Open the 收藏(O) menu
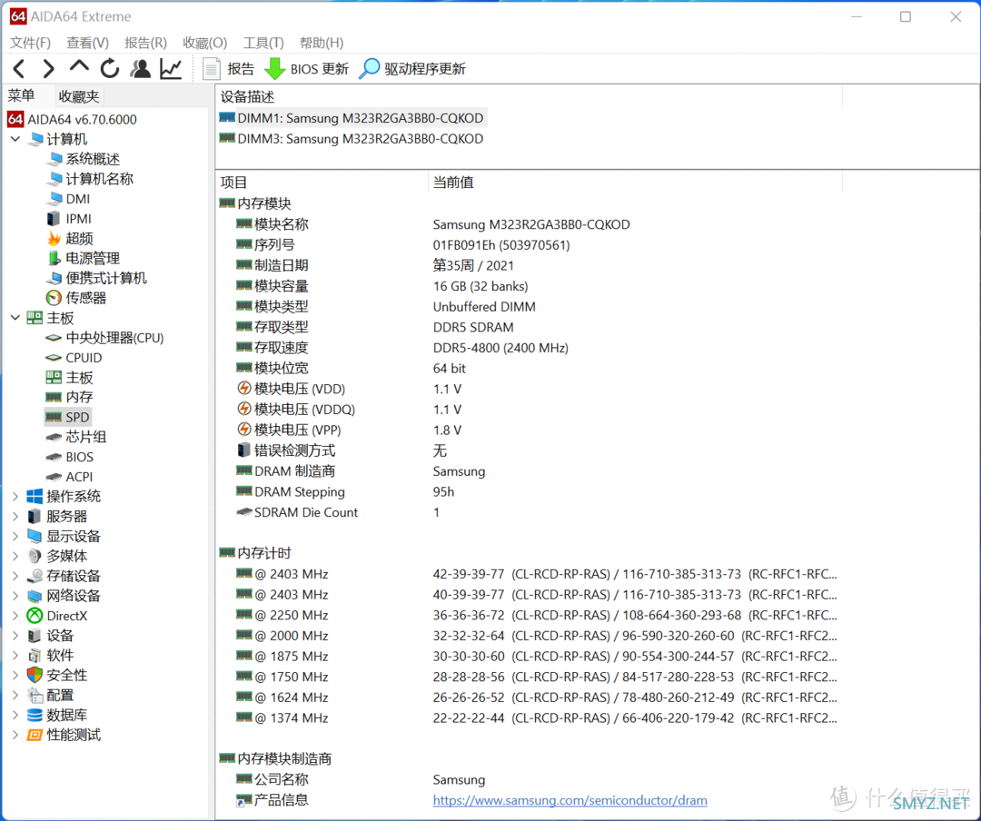The height and width of the screenshot is (821, 981). click(x=204, y=43)
